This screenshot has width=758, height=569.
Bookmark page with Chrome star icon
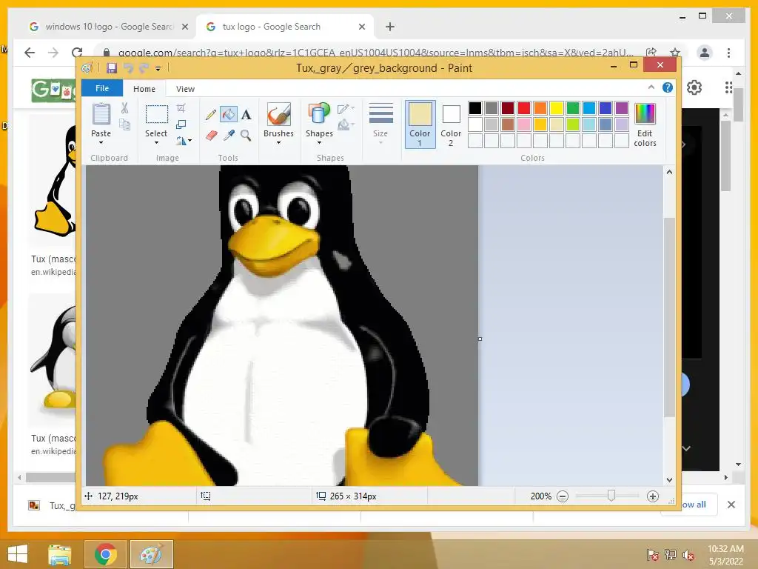[x=675, y=53]
